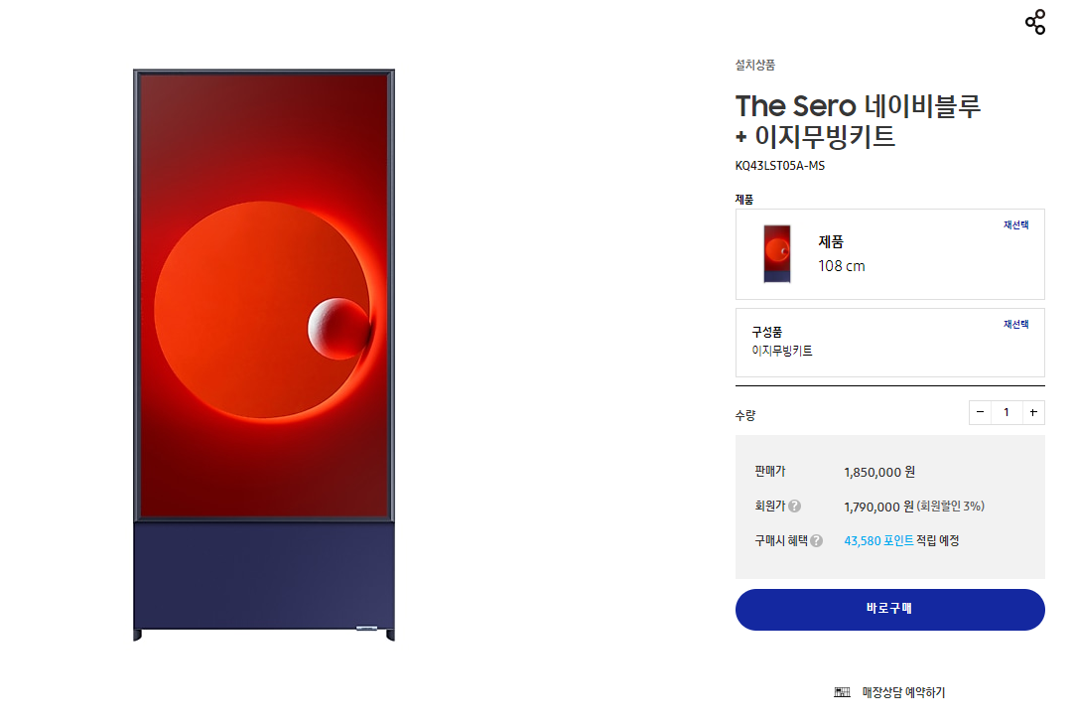1074x726 pixels.
Task: Click the share icon at top right
Action: click(1035, 22)
